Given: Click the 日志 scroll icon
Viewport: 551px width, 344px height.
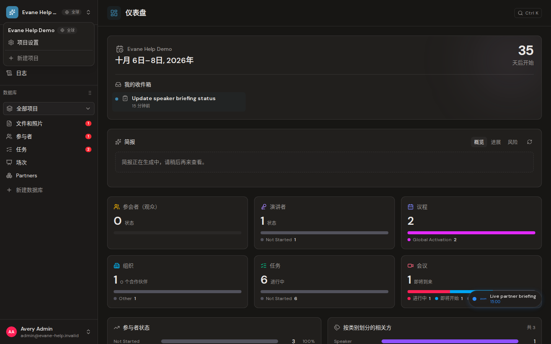Looking at the screenshot, I should click(9, 73).
